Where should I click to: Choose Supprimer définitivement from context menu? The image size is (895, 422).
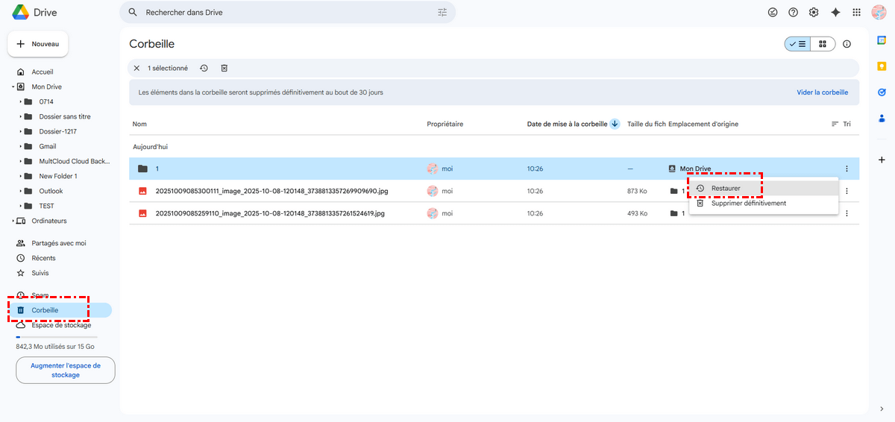pyautogui.click(x=748, y=203)
